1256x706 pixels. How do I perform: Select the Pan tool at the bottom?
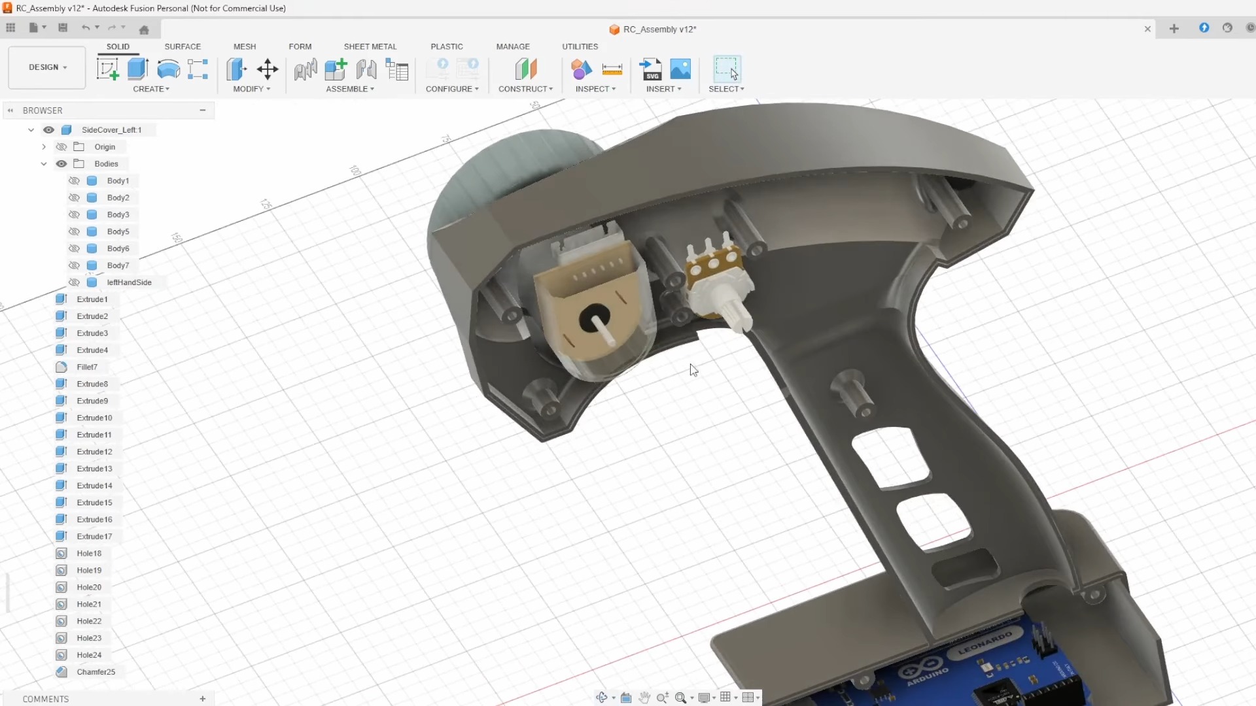(644, 698)
